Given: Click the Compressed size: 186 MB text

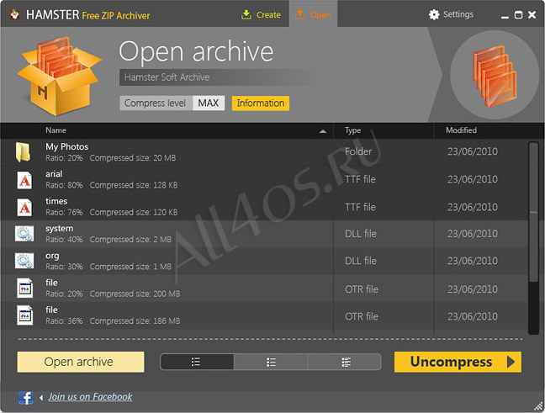Looking at the screenshot, I should coord(135,320).
